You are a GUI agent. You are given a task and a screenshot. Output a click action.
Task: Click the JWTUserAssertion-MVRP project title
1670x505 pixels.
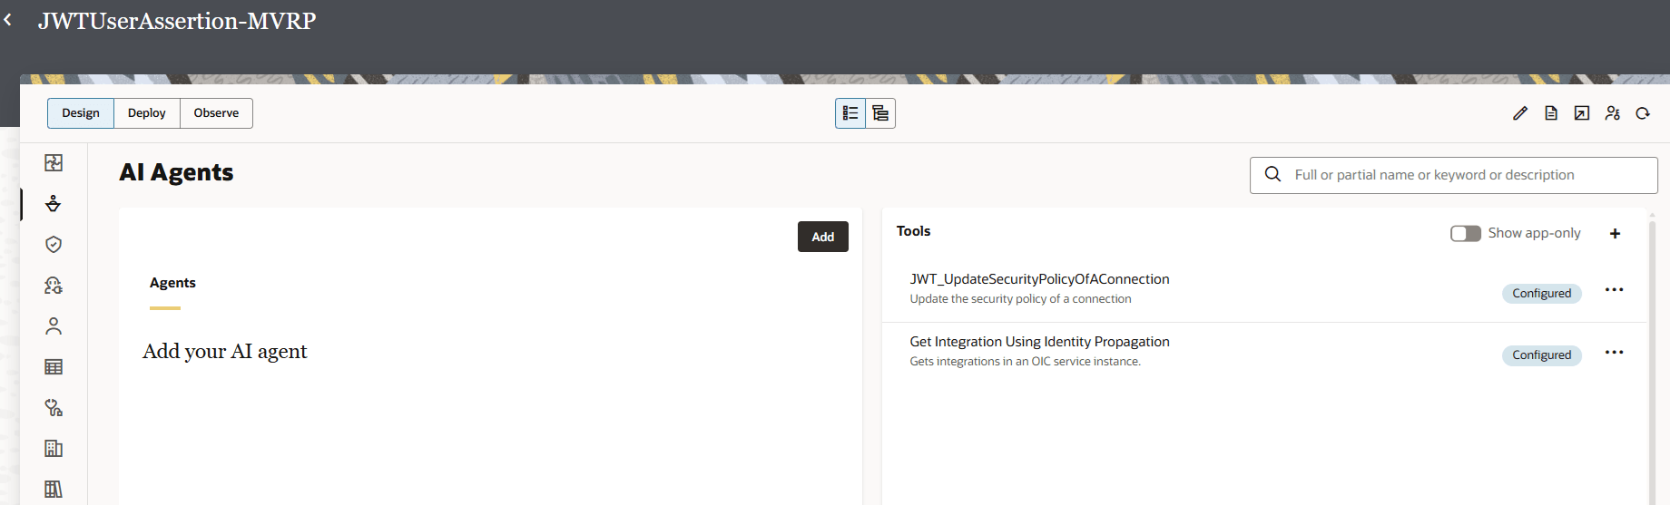(x=177, y=21)
